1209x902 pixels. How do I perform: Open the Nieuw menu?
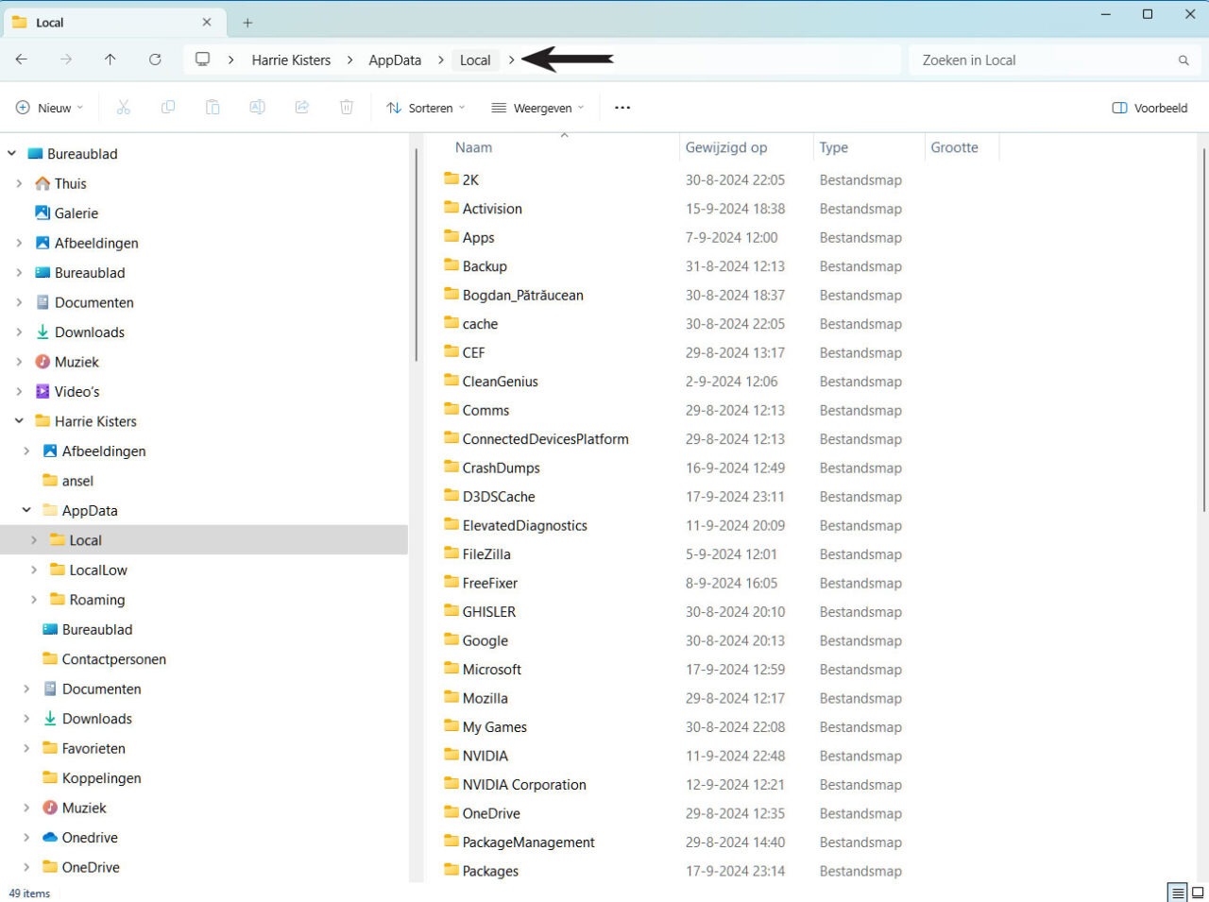click(48, 107)
